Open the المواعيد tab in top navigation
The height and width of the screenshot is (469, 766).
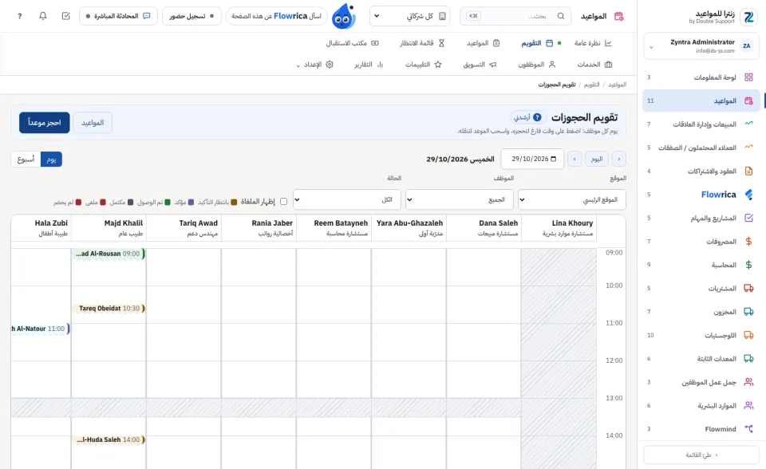(x=484, y=43)
